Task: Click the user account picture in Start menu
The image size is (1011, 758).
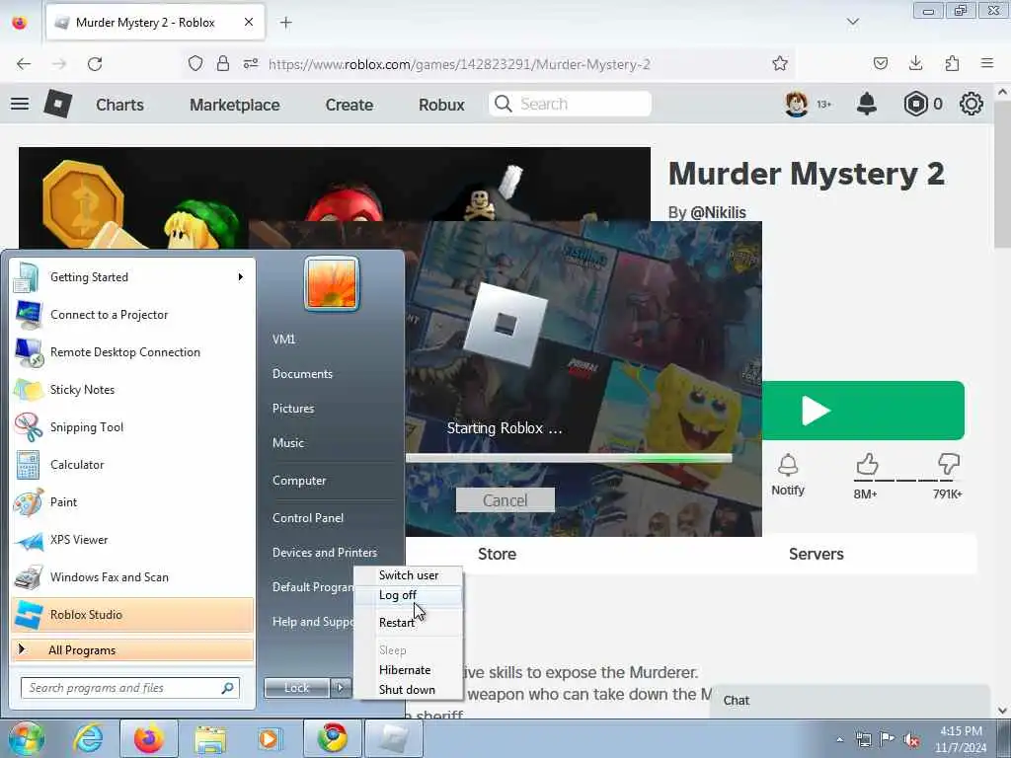Action: click(x=332, y=283)
